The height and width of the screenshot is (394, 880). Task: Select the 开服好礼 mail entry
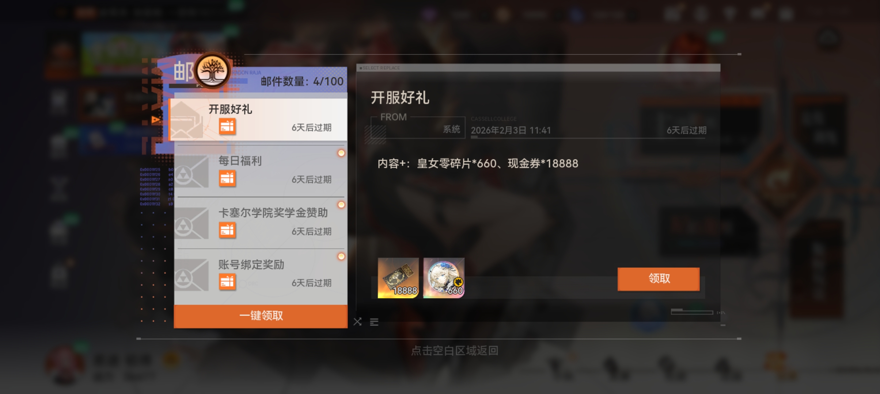point(258,119)
